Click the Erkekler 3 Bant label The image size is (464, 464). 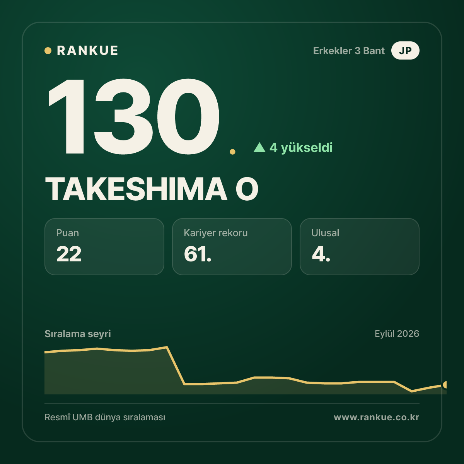pyautogui.click(x=349, y=51)
